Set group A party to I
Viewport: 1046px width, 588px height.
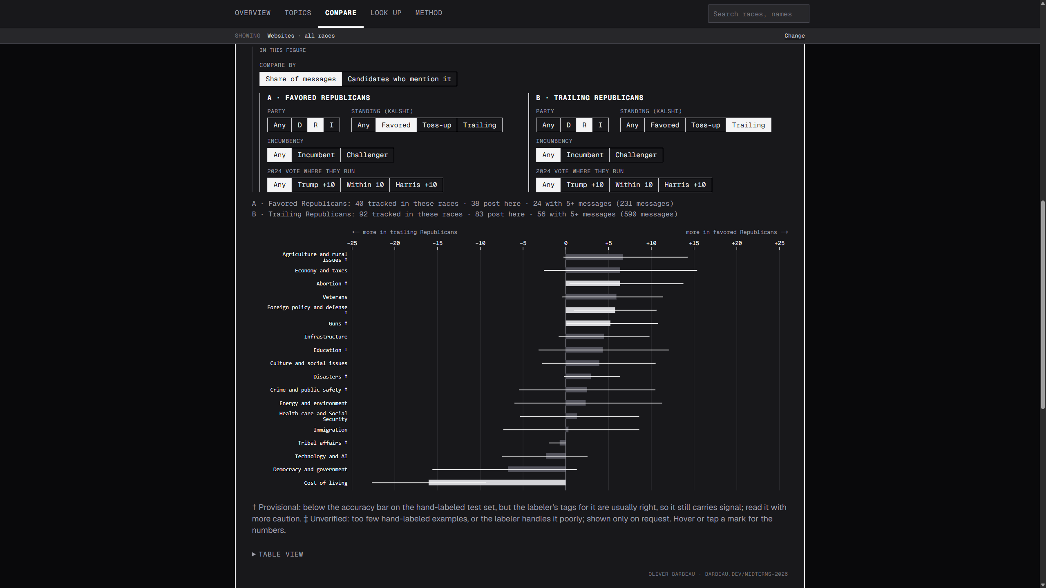pos(331,125)
